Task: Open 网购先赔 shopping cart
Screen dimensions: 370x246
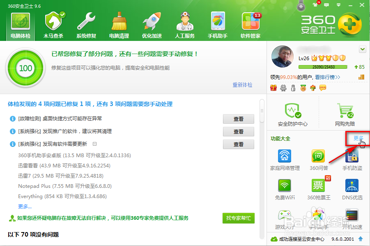Action: [345, 114]
